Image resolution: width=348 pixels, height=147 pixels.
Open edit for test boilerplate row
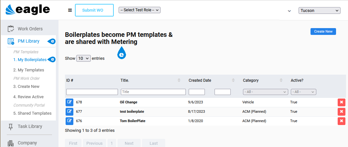[69, 111]
